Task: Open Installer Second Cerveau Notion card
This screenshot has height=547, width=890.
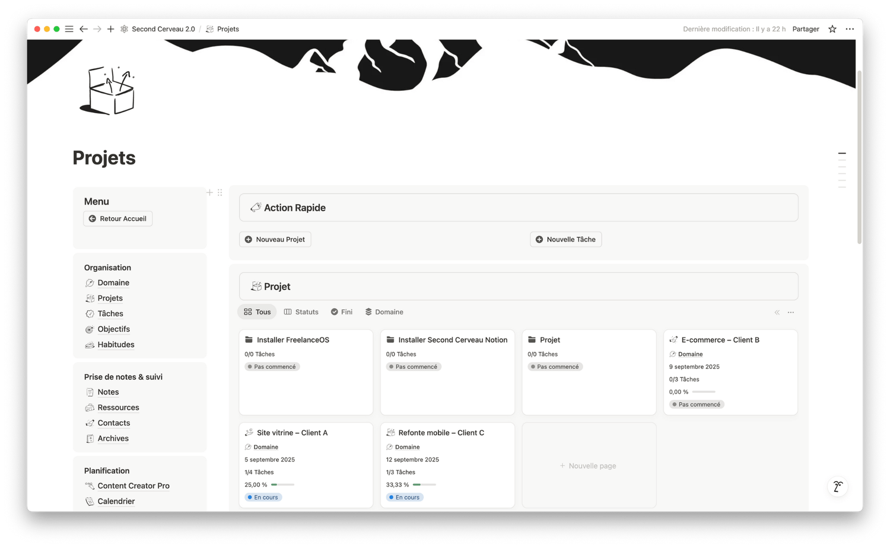Action: click(447, 372)
